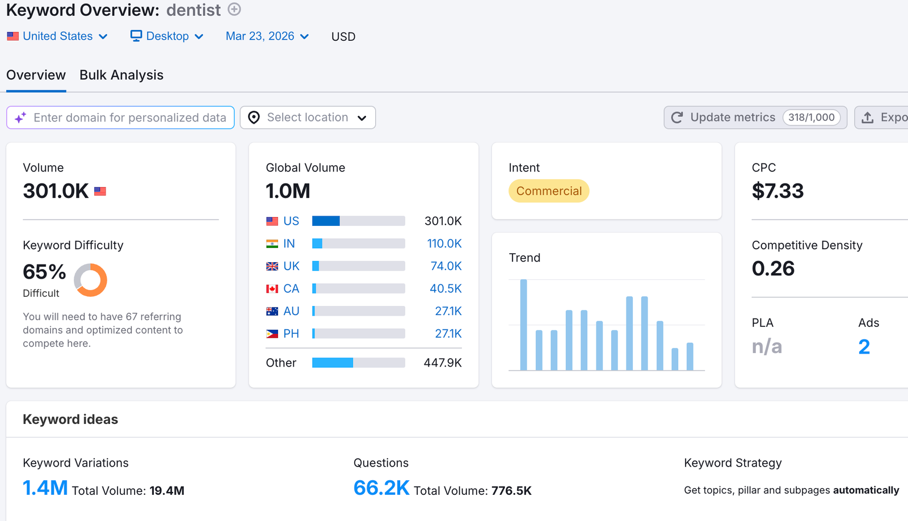Click the export upload icon
Screen dimensions: 908x521
(868, 117)
